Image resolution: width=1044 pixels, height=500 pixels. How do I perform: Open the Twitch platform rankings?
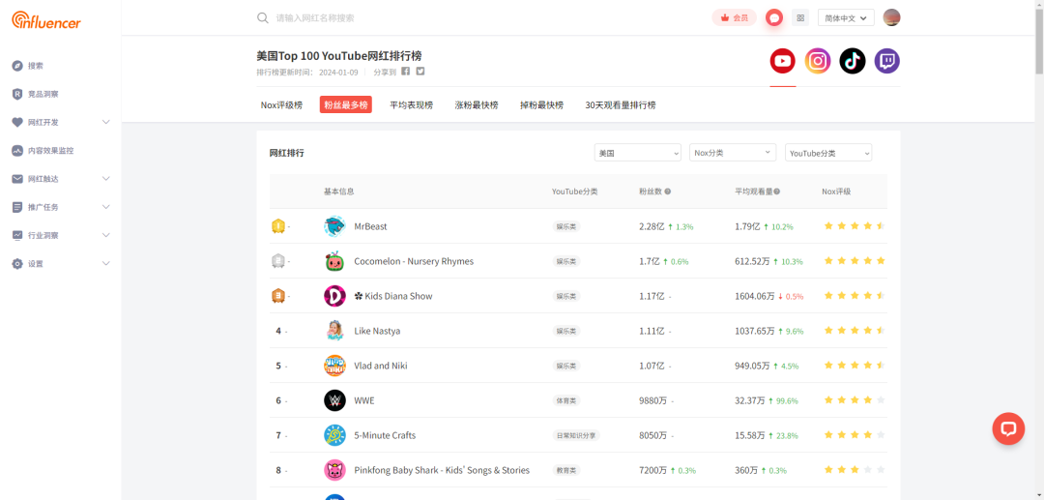click(886, 61)
